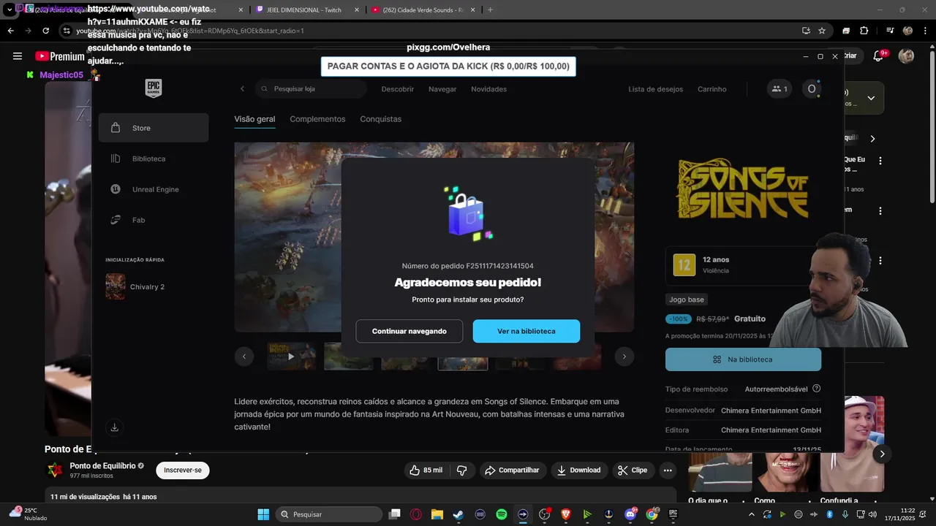Select the Visão geral tab

254,119
